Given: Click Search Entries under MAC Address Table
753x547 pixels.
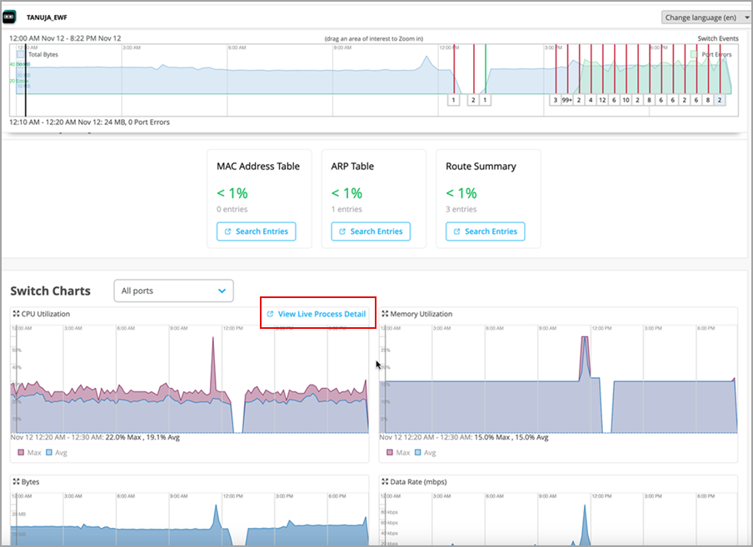Looking at the screenshot, I should coord(256,231).
